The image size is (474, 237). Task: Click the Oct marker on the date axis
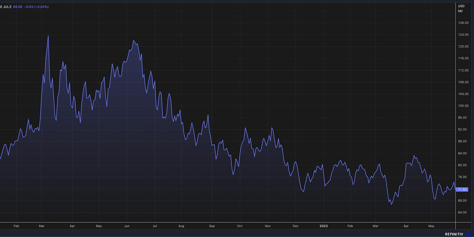click(239, 226)
